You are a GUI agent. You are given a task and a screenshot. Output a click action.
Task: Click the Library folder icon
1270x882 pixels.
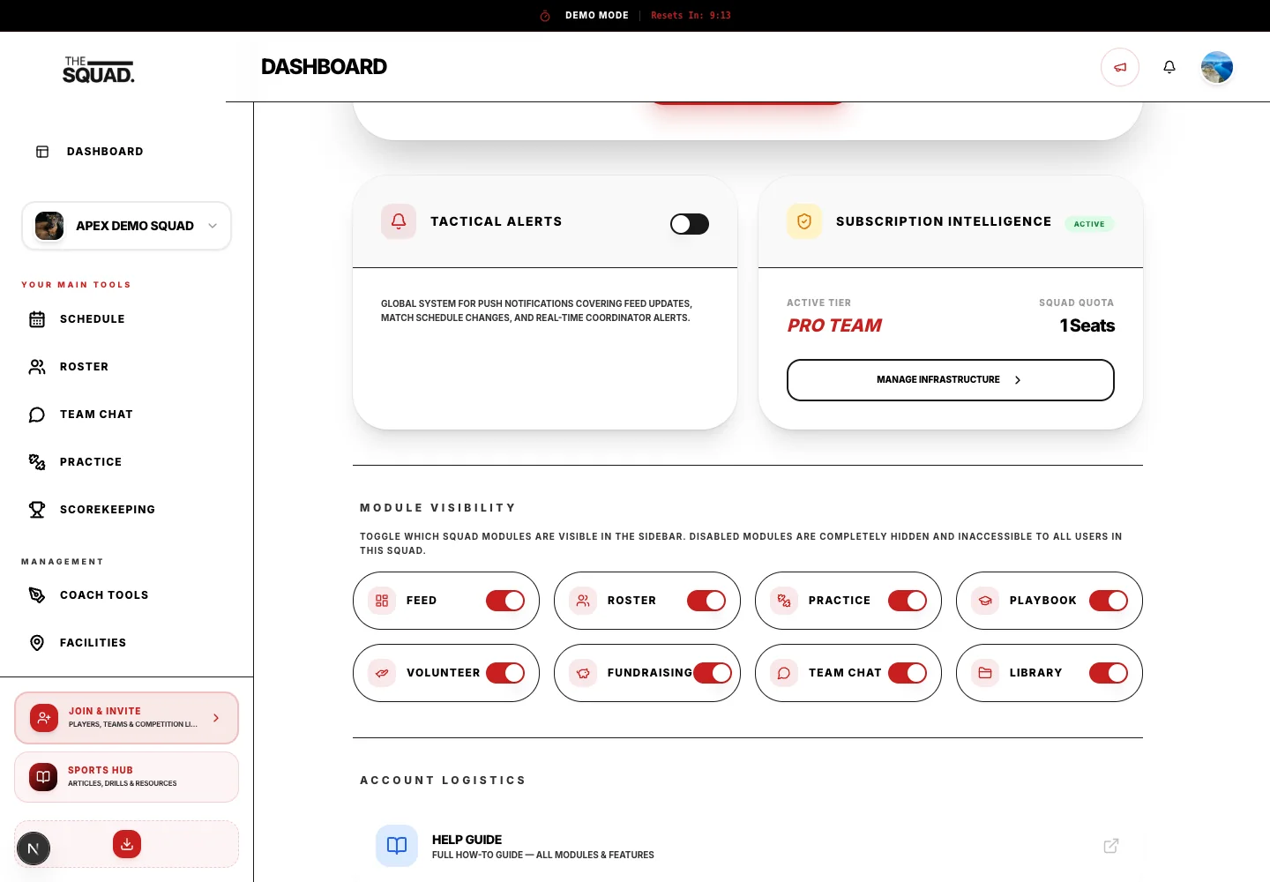pyautogui.click(x=985, y=673)
